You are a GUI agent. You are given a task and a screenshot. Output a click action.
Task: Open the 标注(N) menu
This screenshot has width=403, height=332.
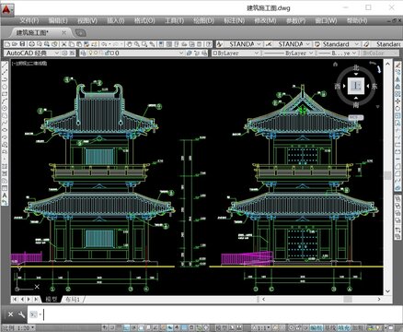click(234, 20)
